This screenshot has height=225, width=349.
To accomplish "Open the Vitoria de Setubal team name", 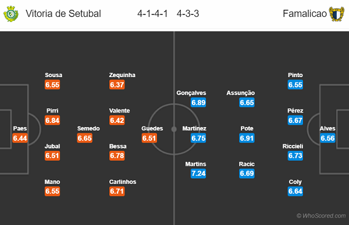I will pos(63,13).
